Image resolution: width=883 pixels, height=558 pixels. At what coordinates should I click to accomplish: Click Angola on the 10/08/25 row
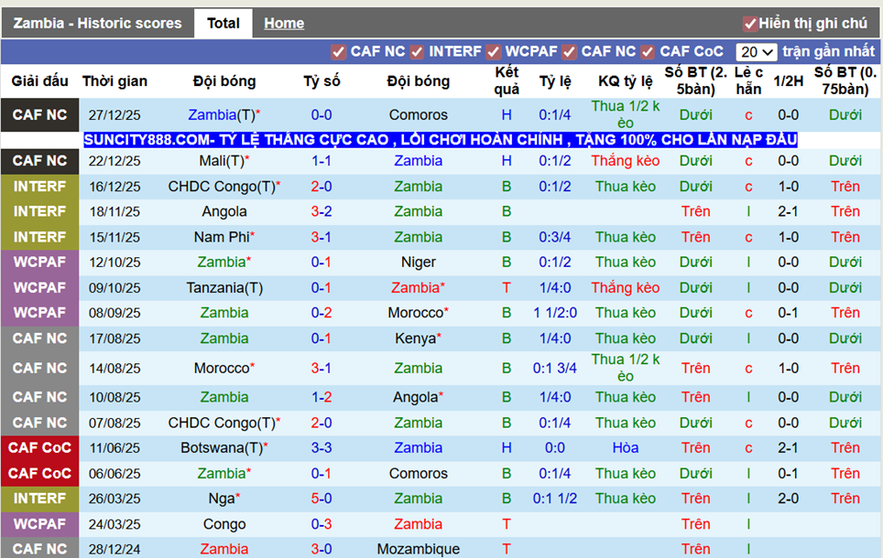419,397
